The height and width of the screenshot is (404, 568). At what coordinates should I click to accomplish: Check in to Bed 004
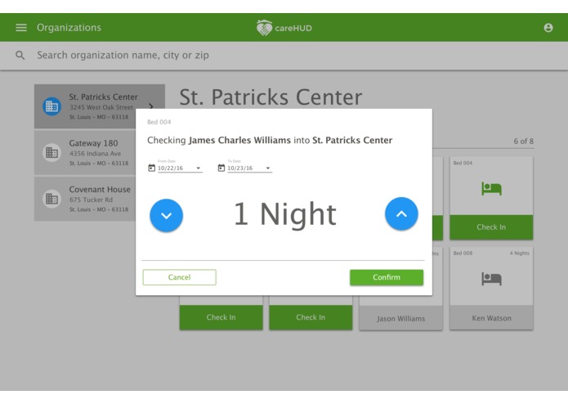(491, 227)
